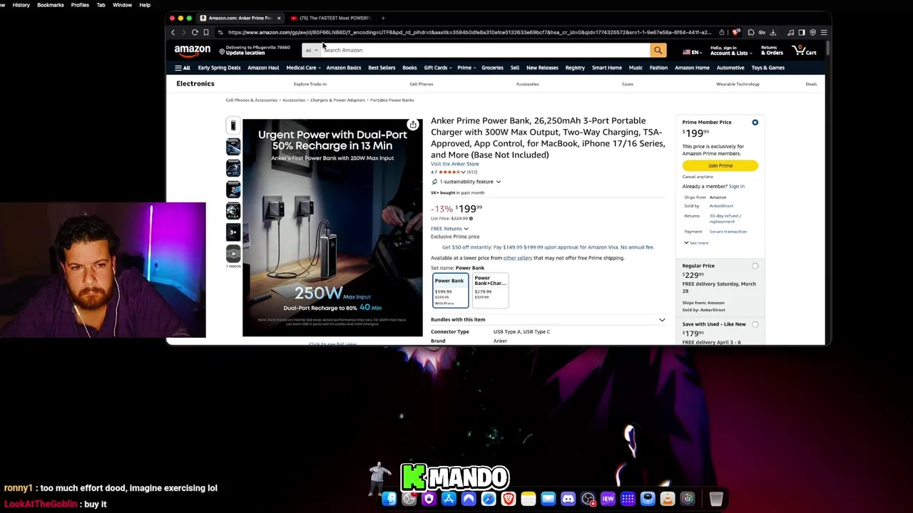
Task: Switch to the YouTube FASTEST Most POWERFUL tab
Action: [332, 18]
